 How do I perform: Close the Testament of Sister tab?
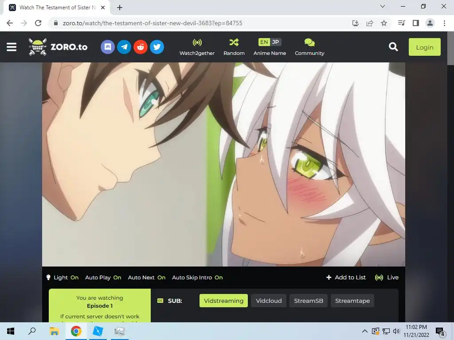coord(103,8)
